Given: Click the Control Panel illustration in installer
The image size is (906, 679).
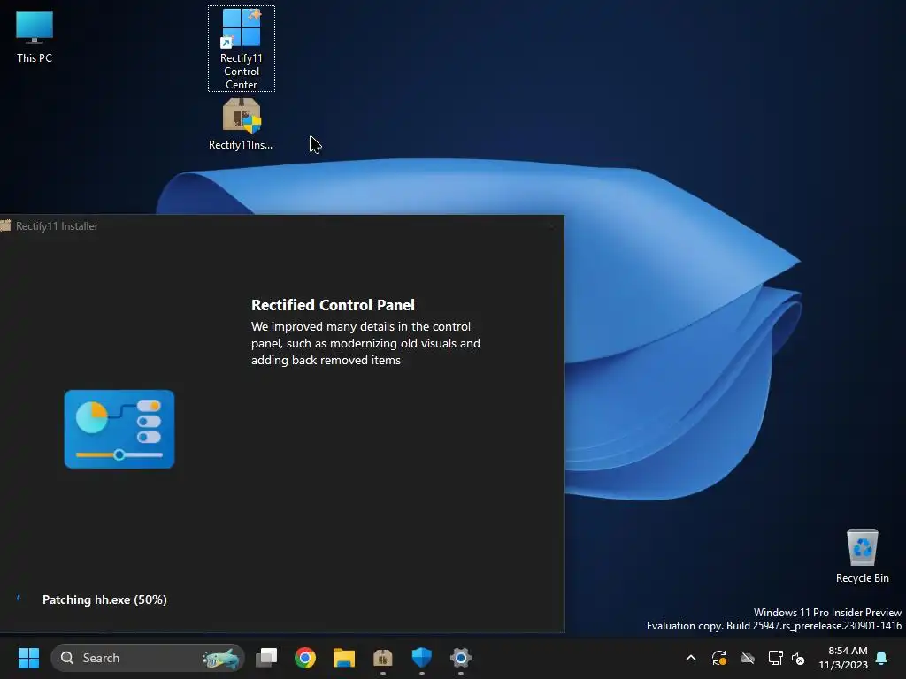Looking at the screenshot, I should coord(119,429).
